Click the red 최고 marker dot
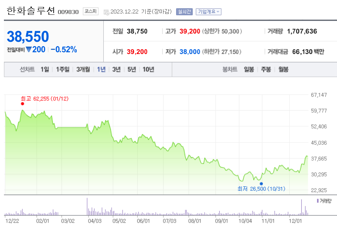Viewport: 337px width, 230px height. (x=22, y=104)
